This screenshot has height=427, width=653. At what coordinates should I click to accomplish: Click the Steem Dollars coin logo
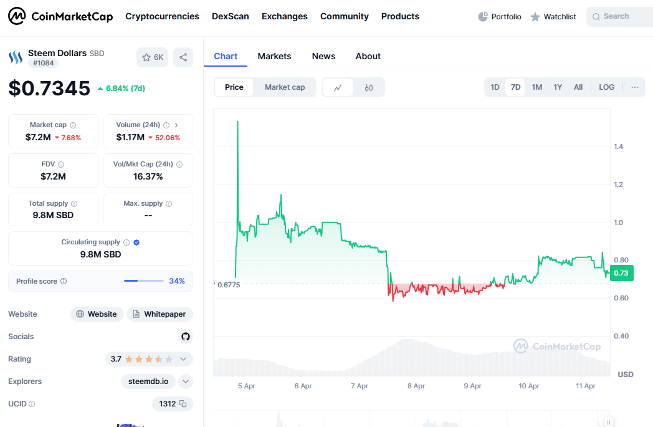pos(16,57)
